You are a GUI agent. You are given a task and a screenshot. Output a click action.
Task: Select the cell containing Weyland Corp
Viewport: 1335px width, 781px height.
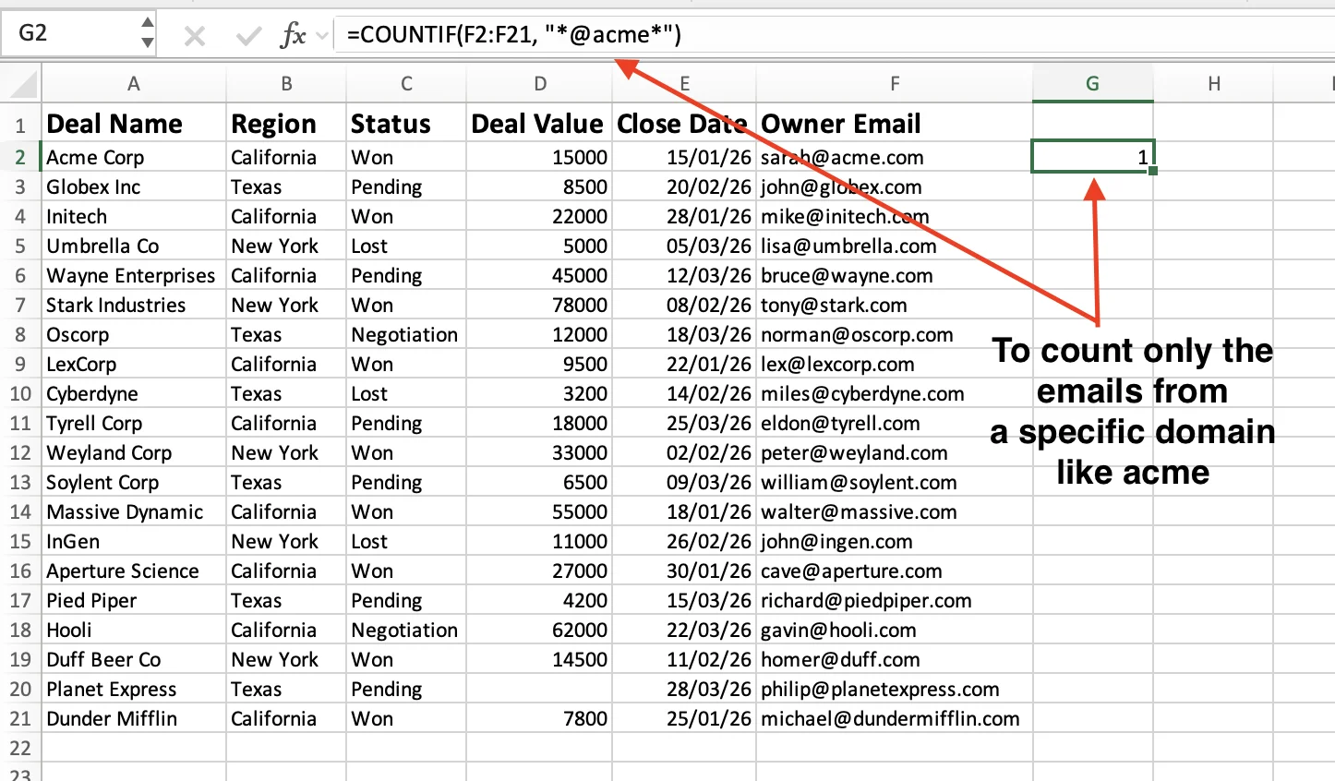pos(134,453)
